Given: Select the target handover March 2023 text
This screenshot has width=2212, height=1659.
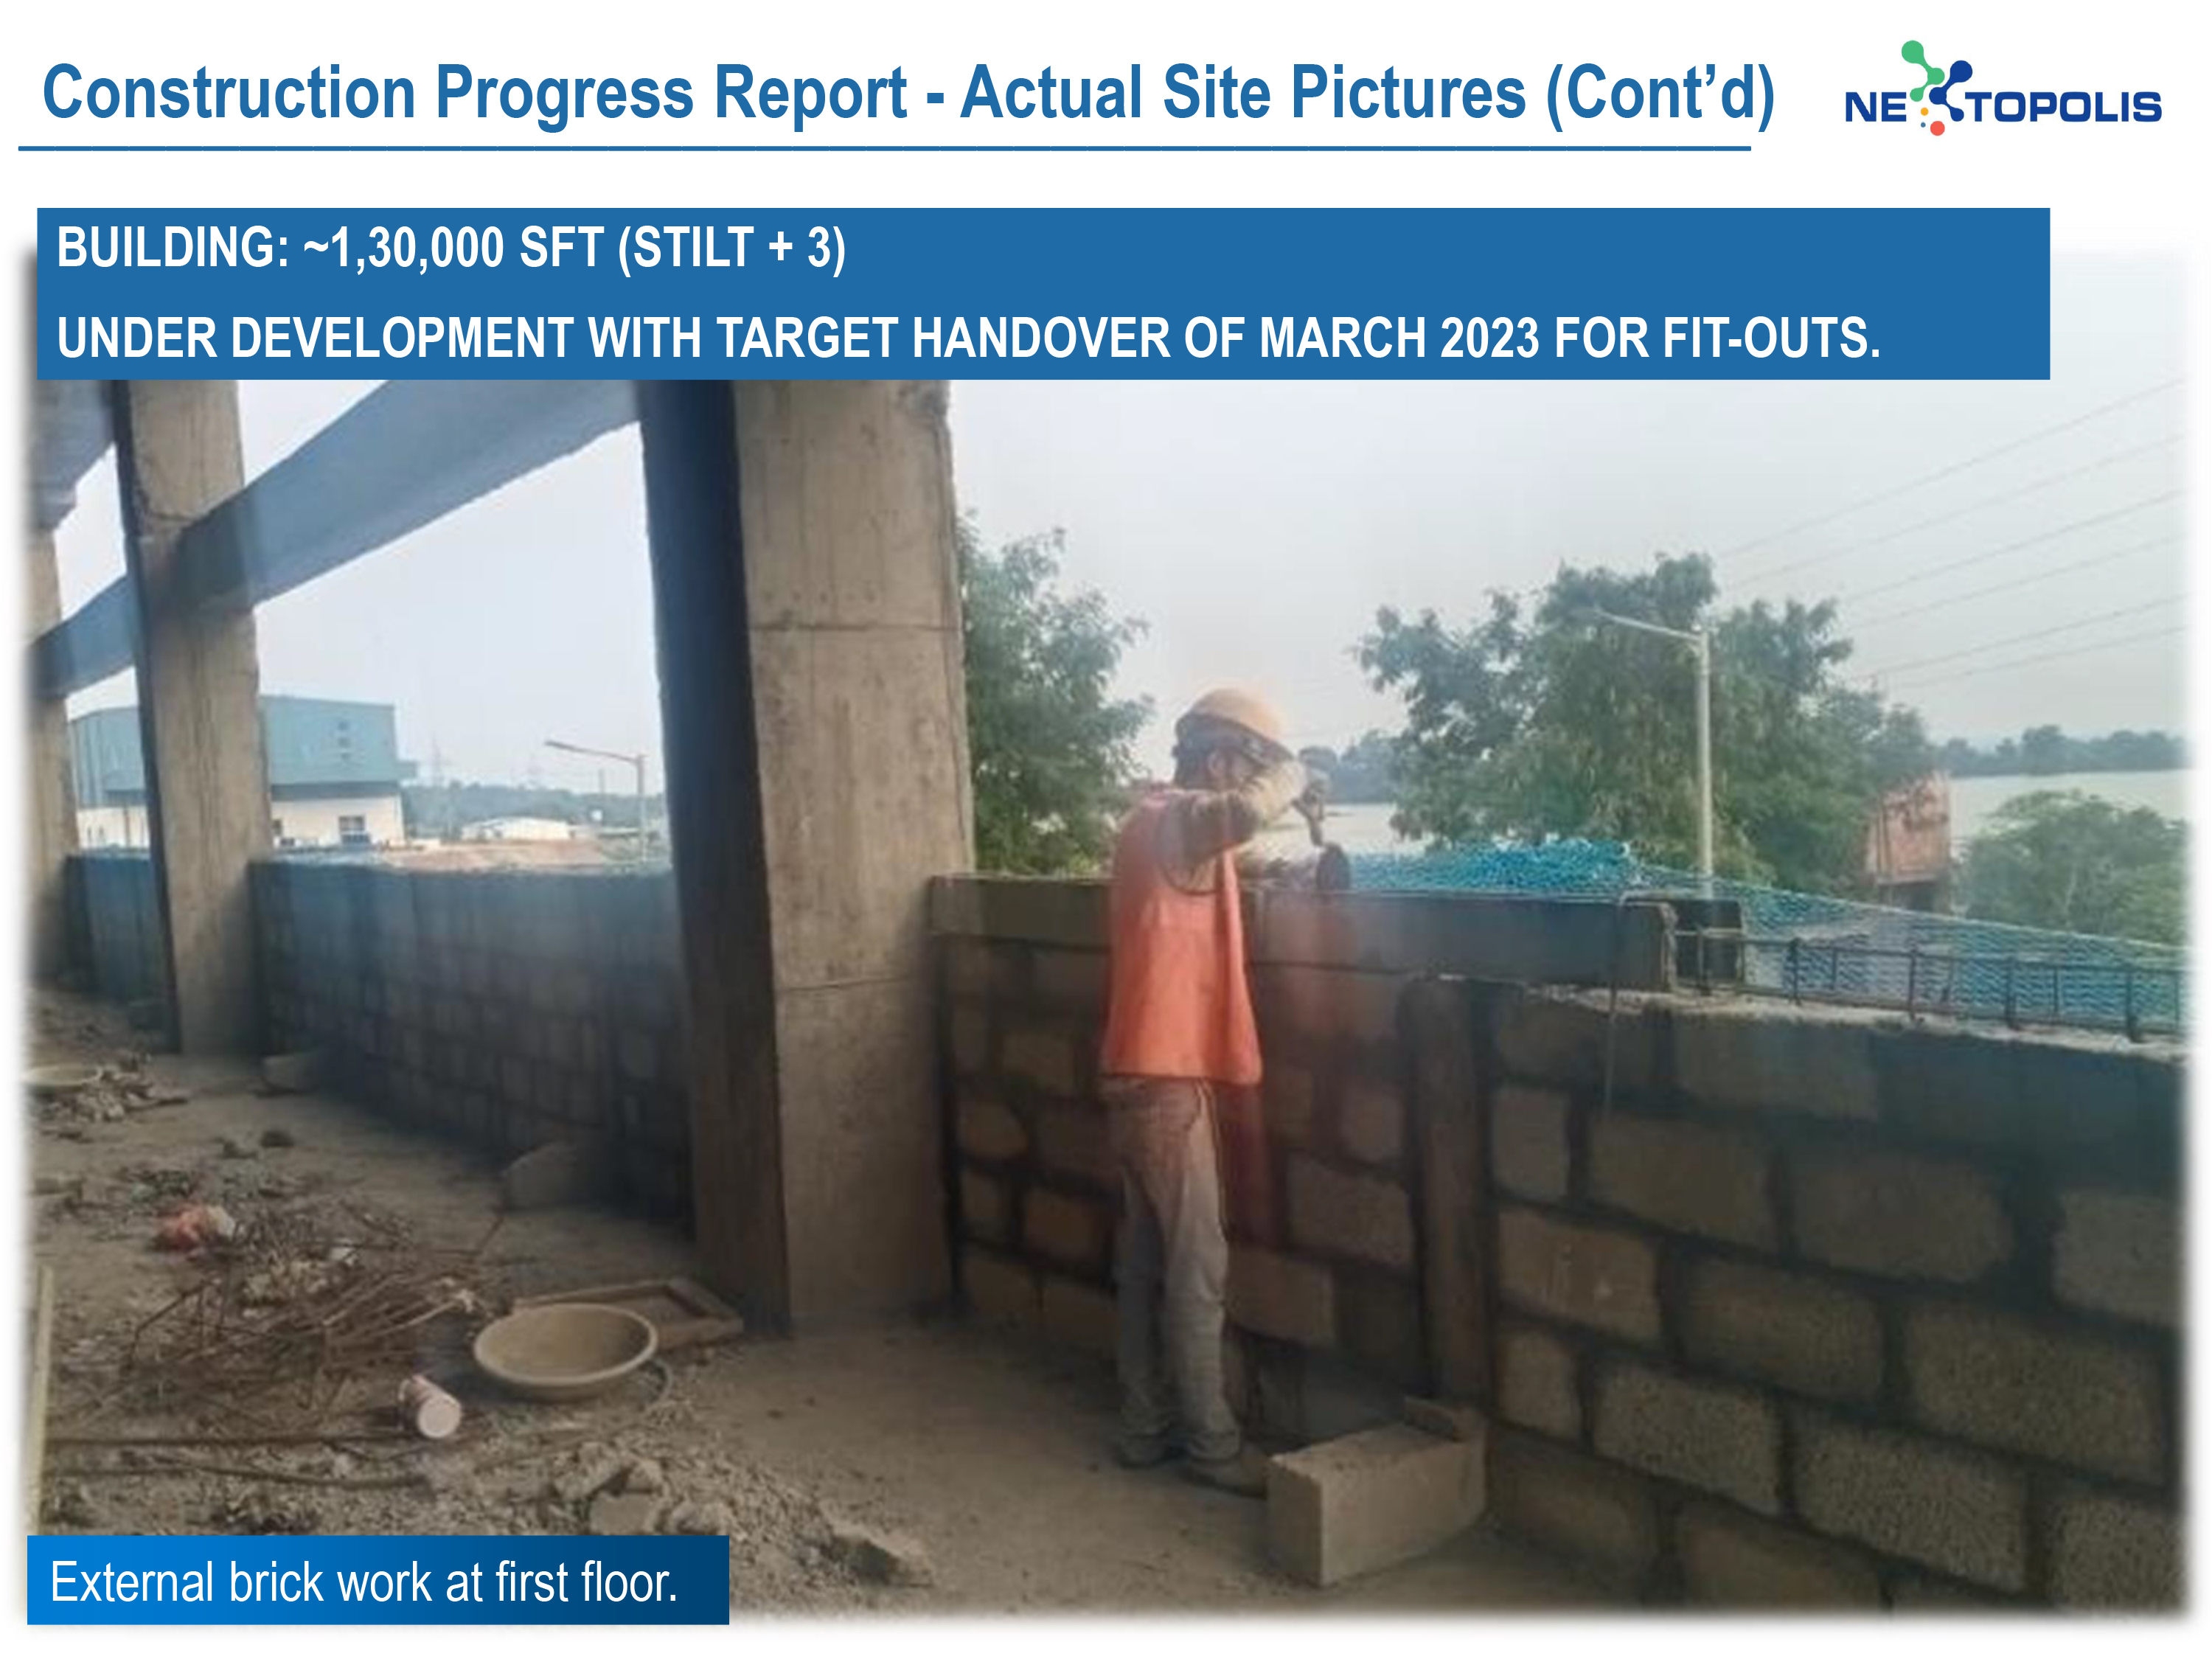Looking at the screenshot, I should tap(968, 338).
